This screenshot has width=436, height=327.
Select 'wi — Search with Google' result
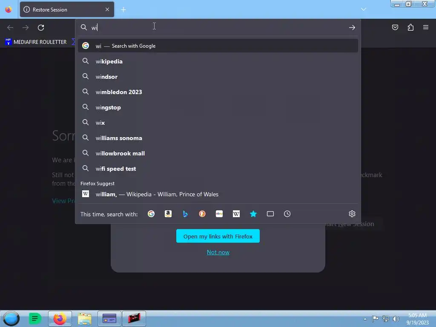(x=218, y=46)
